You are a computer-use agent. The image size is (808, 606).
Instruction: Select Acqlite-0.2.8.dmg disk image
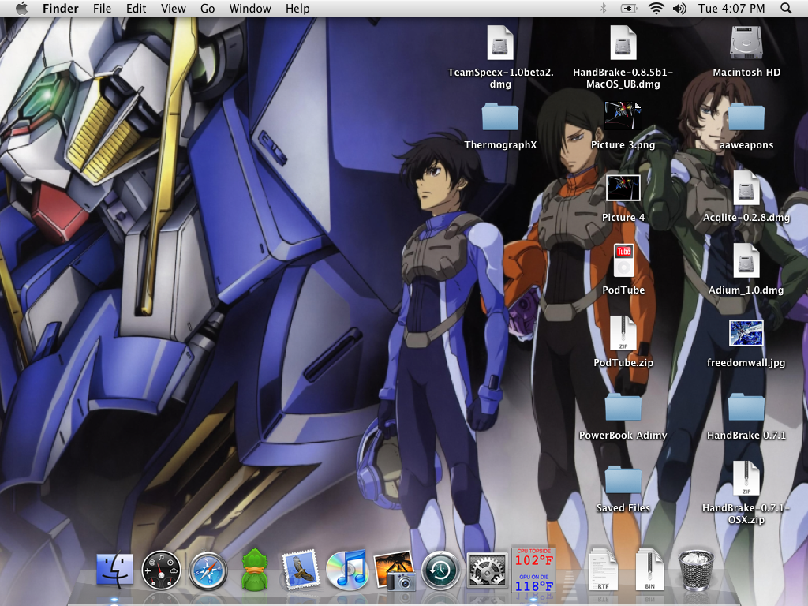click(x=746, y=188)
